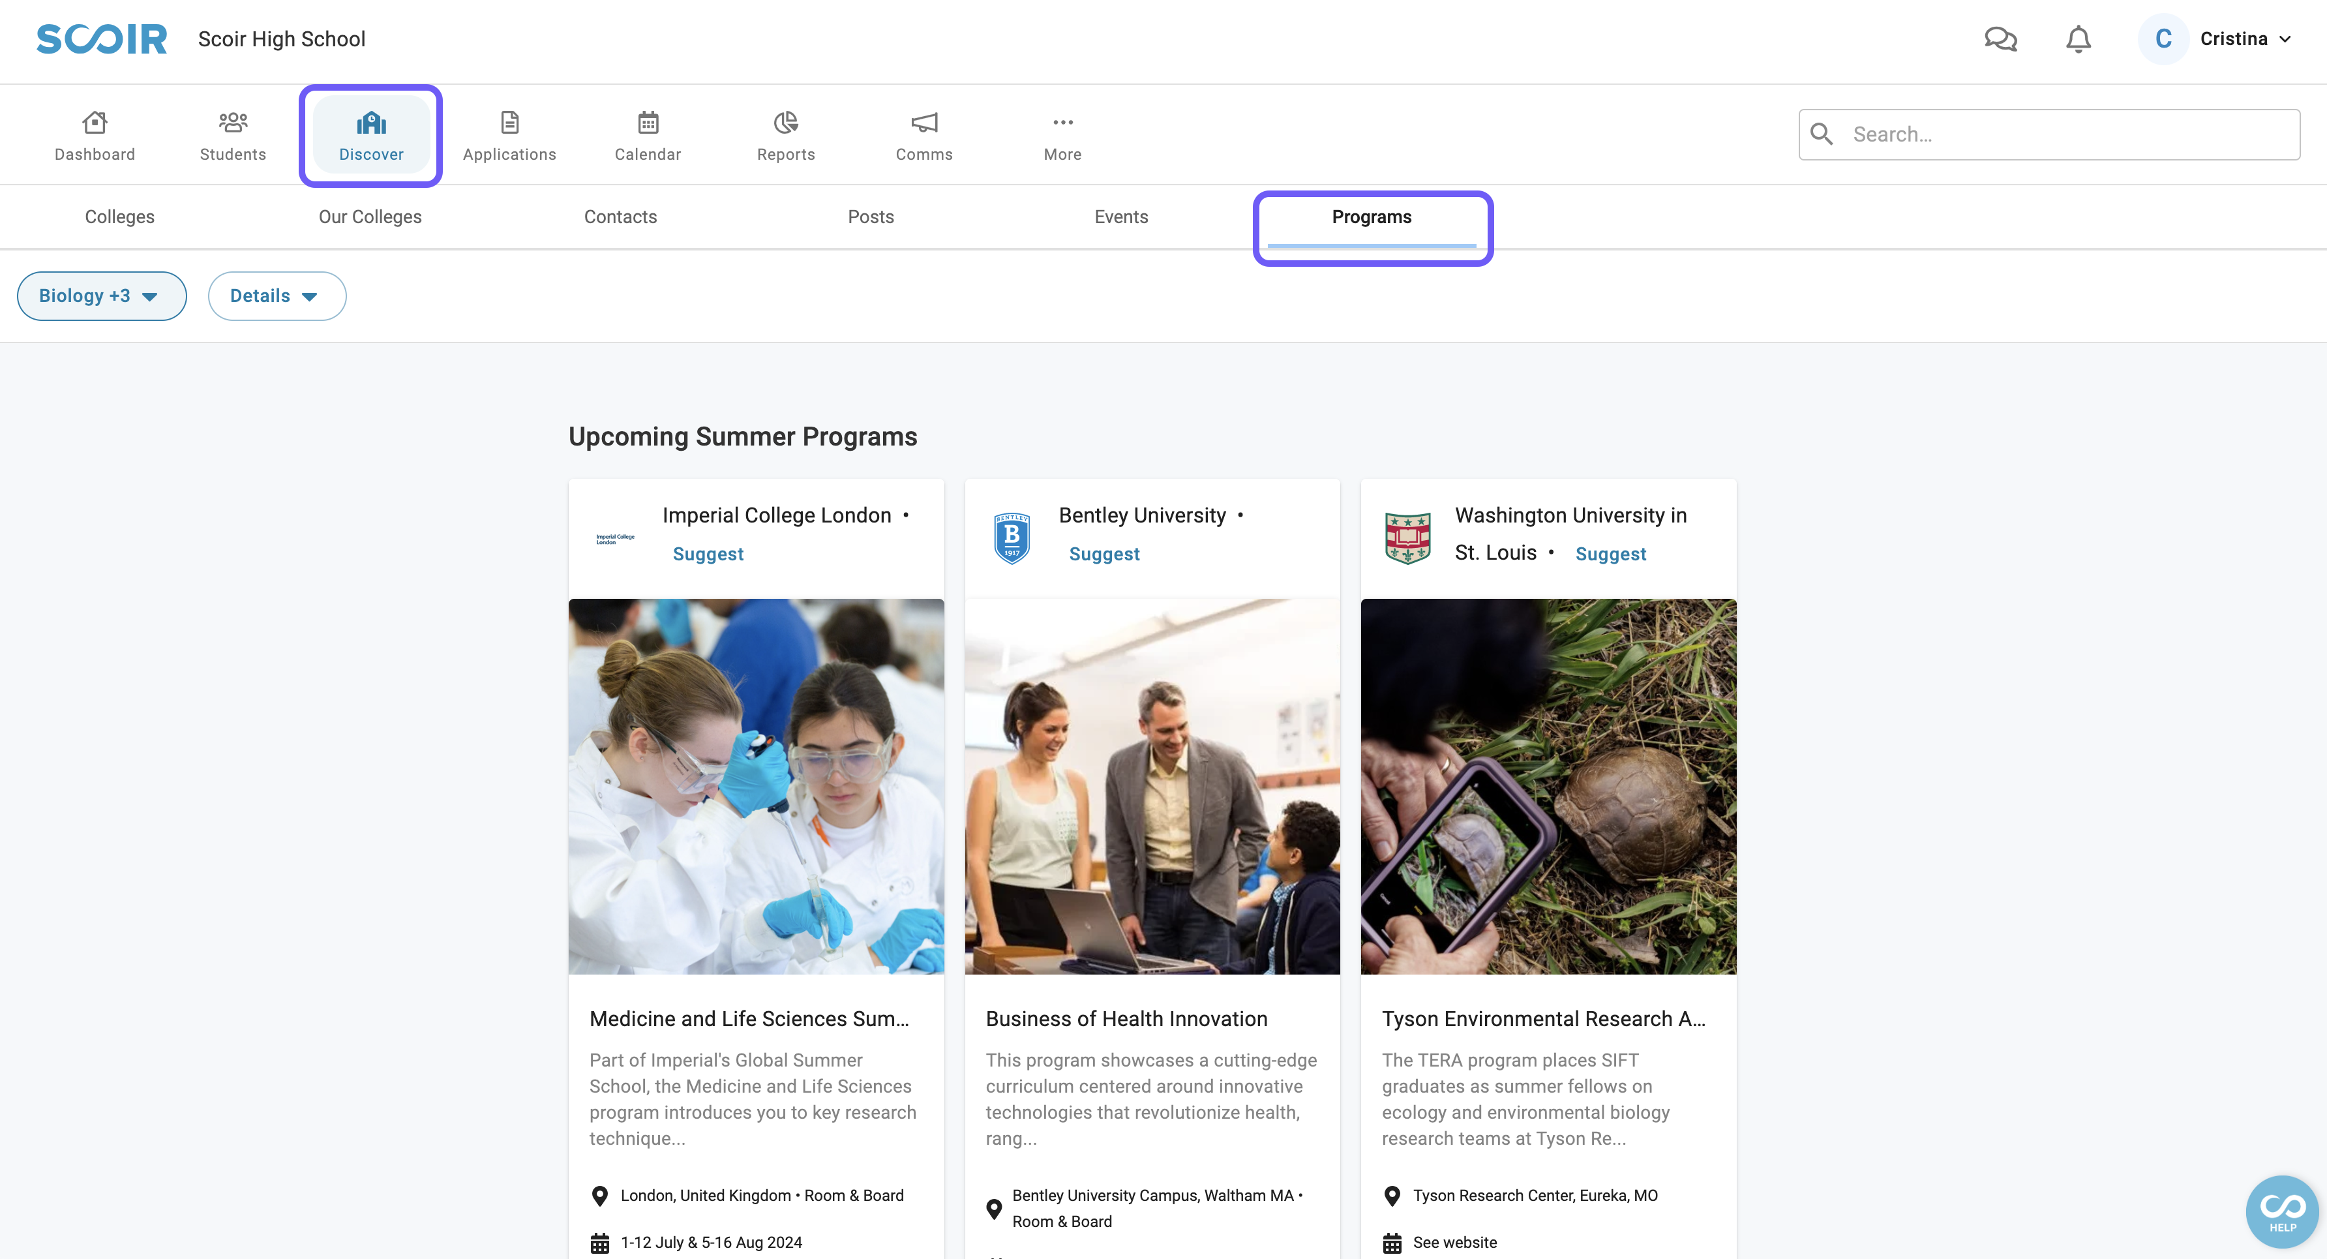
Task: Expand the Details filter dropdown
Action: tap(277, 296)
